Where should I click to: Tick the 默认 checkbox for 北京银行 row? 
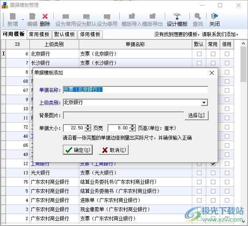click(x=199, y=54)
